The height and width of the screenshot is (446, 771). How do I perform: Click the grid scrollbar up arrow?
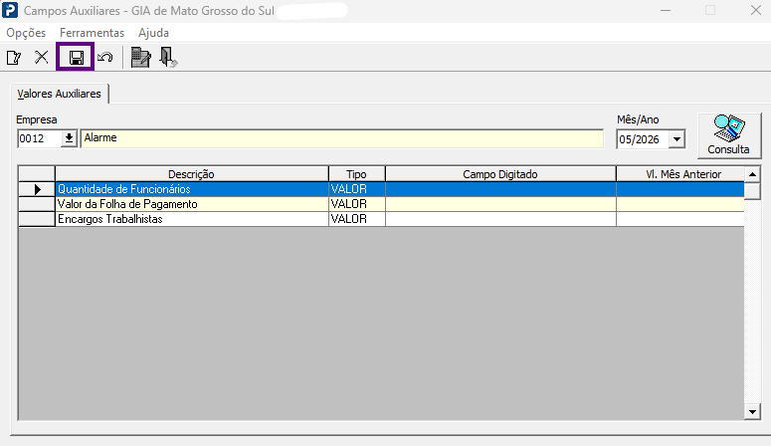[x=752, y=174]
